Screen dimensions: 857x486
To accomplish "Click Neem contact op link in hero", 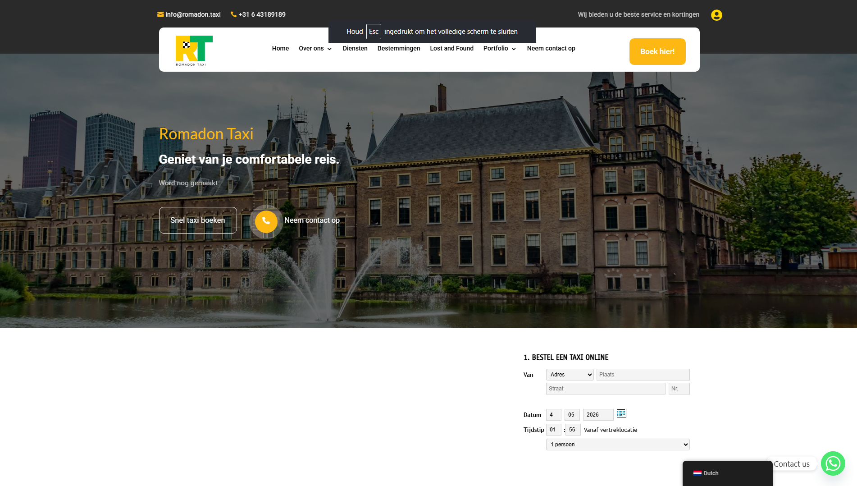I will 312,220.
